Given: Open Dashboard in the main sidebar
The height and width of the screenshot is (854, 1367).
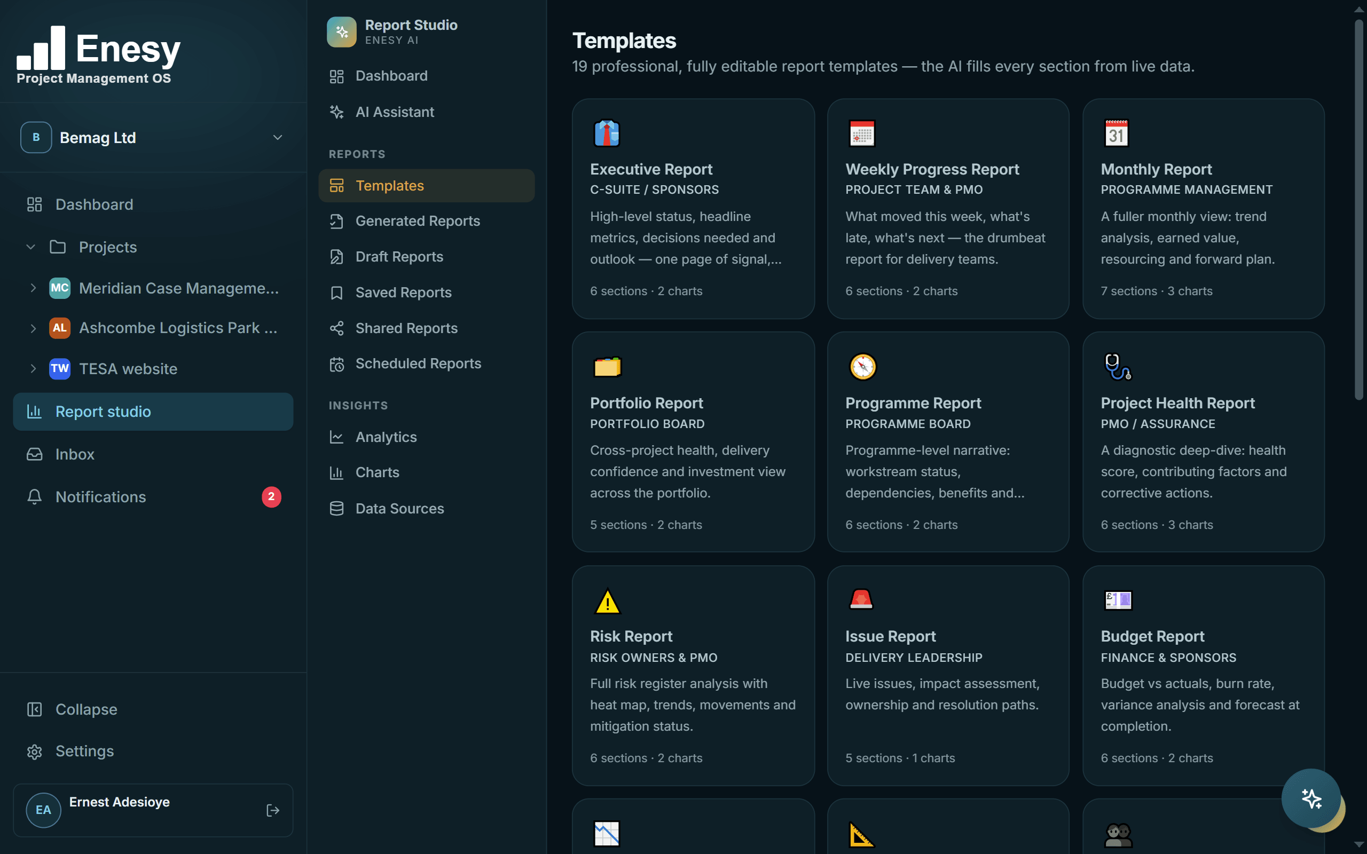Looking at the screenshot, I should point(153,204).
